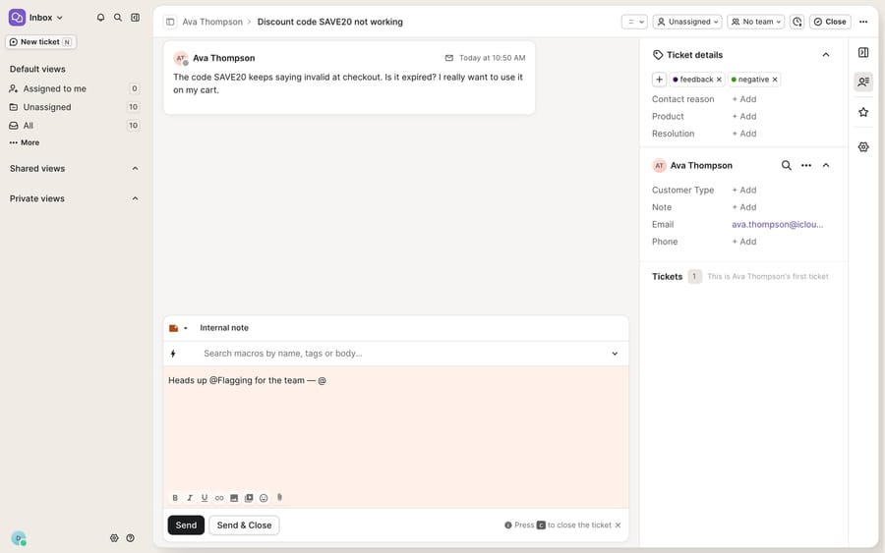Close the ticket with Close button
This screenshot has height=553, width=885.
pos(830,22)
